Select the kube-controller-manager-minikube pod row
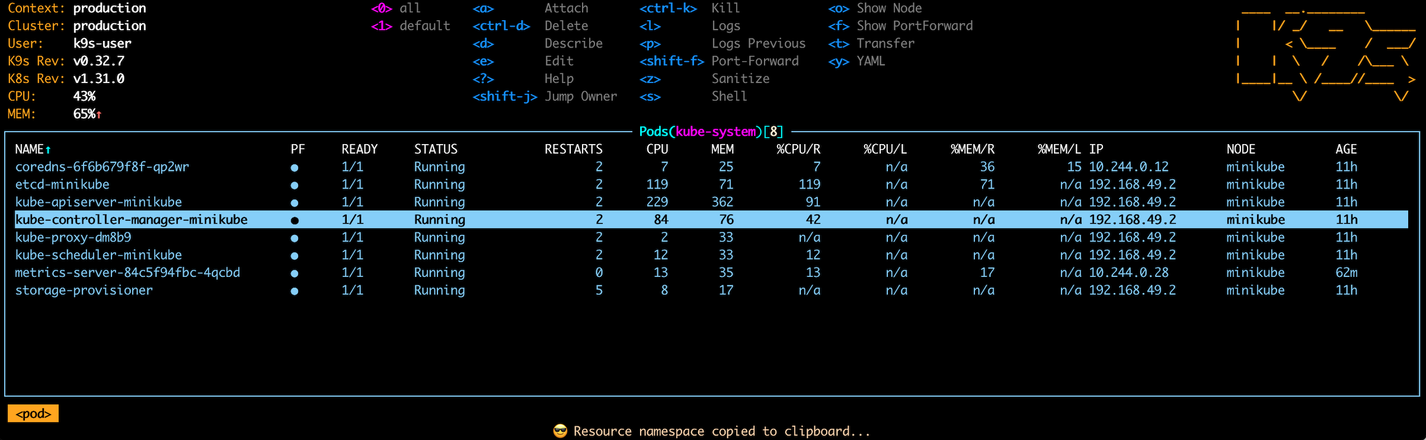 (711, 219)
